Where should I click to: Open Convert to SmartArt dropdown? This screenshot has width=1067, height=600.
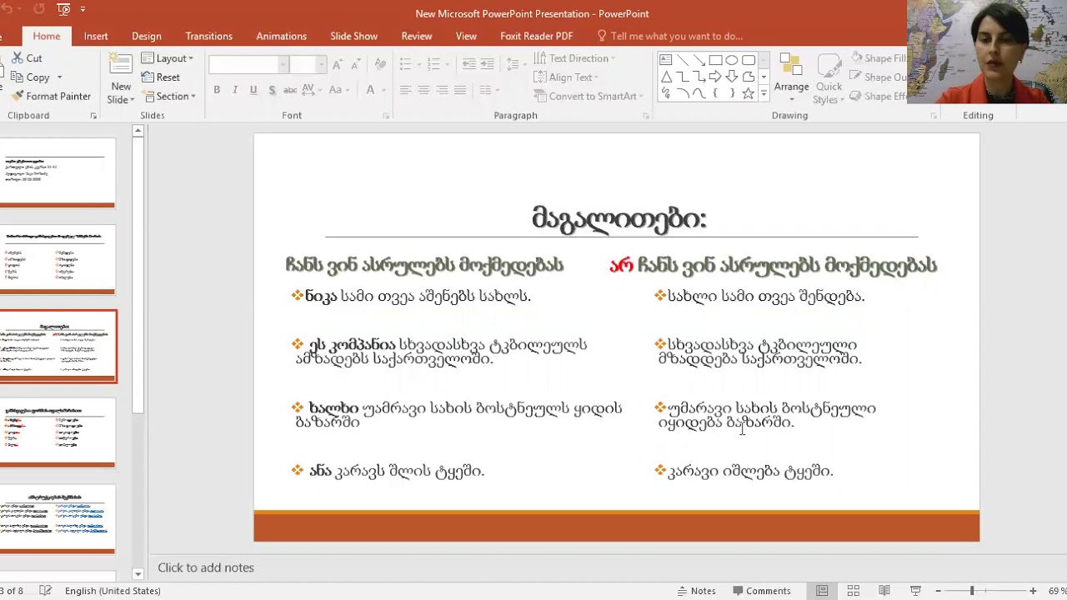pos(588,97)
